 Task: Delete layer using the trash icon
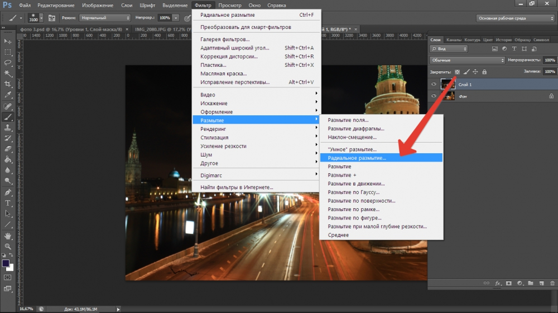551,283
